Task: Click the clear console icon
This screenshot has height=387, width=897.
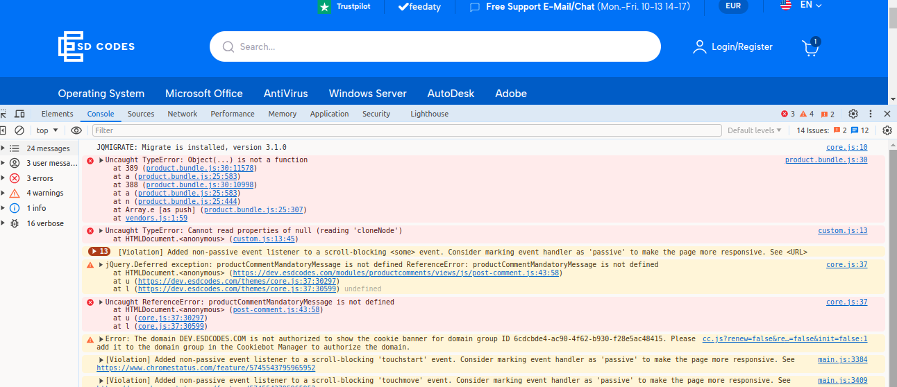Action: [x=19, y=130]
